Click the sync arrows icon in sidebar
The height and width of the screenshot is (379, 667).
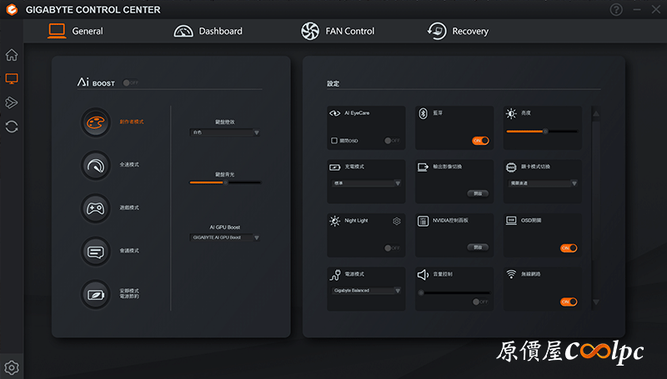[12, 127]
